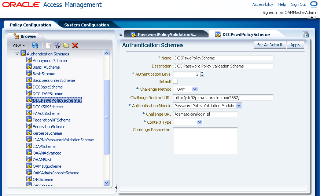Screen dimensions: 320x196
Task: Collapse navigation pane with double-arrow icon
Action: [121, 35]
